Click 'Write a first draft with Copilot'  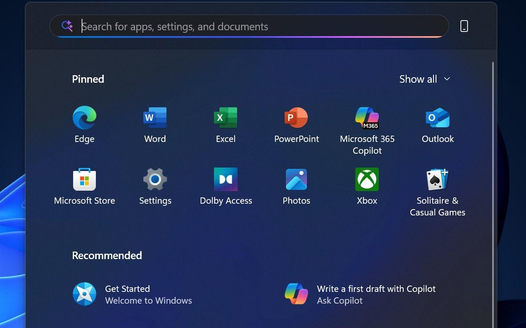376,289
